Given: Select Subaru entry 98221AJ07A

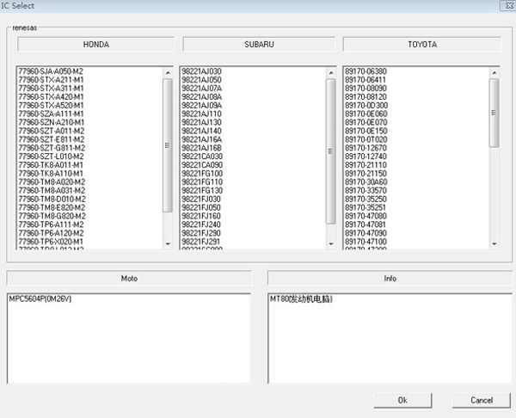Looking at the screenshot, I should 202,89.
